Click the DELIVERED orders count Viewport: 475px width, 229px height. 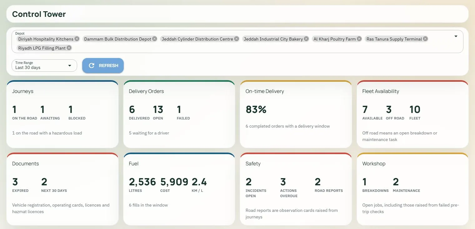click(x=132, y=110)
